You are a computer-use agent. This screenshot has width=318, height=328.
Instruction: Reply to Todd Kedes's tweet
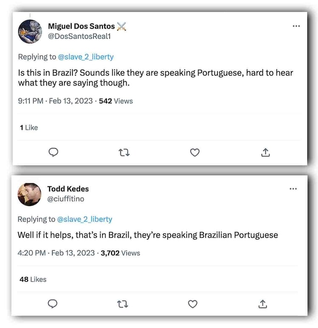[x=53, y=304]
